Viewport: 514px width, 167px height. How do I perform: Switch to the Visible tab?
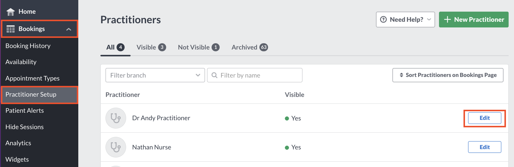(x=151, y=47)
